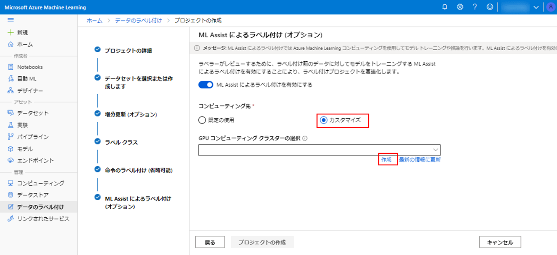Click info icon in message bar

pos(197,48)
